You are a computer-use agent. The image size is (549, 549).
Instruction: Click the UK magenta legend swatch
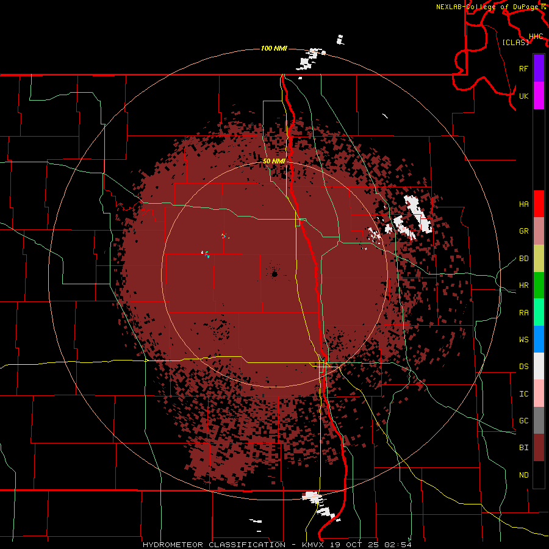(x=539, y=96)
